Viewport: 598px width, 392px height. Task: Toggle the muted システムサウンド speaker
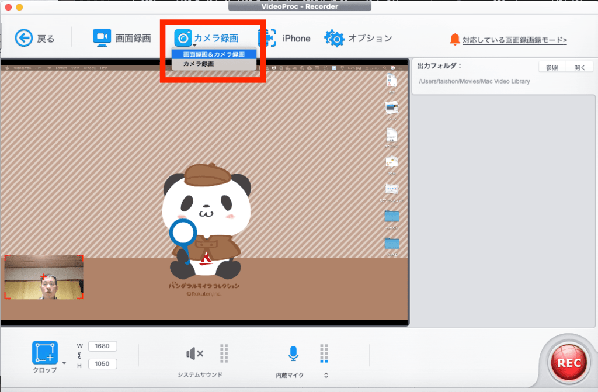pyautogui.click(x=194, y=354)
